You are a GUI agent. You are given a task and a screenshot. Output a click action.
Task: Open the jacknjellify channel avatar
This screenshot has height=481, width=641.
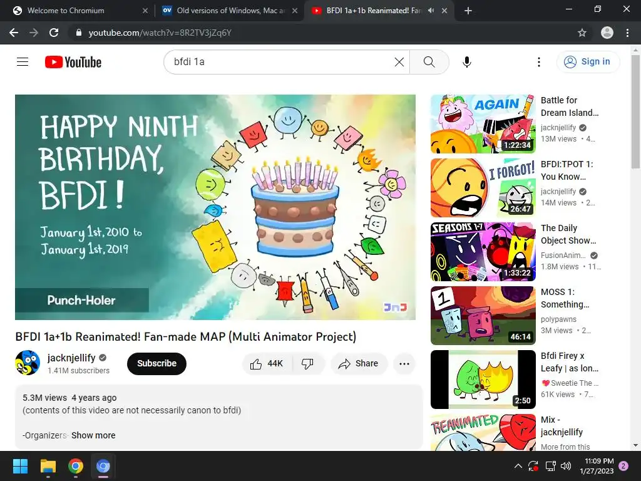pos(28,363)
